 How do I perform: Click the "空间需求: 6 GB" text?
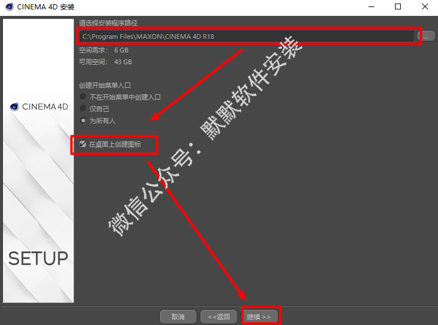point(103,50)
